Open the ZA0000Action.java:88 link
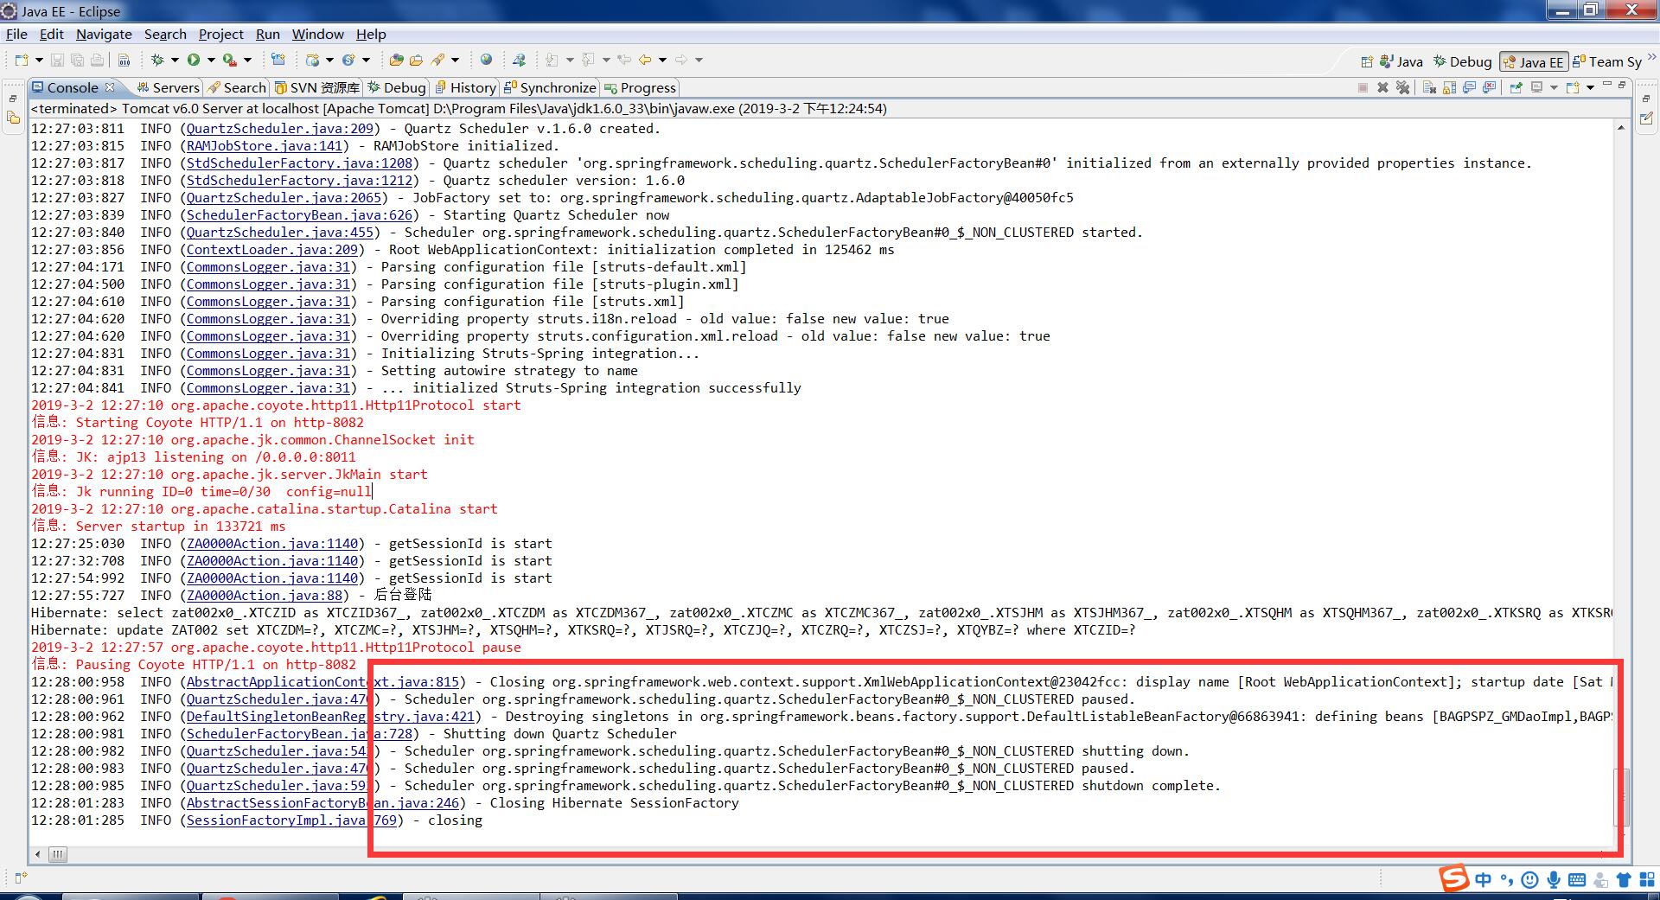Image resolution: width=1660 pixels, height=900 pixels. click(265, 595)
